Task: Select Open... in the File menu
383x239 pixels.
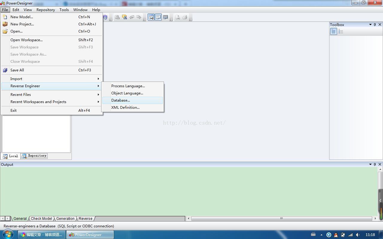Action: [52, 31]
